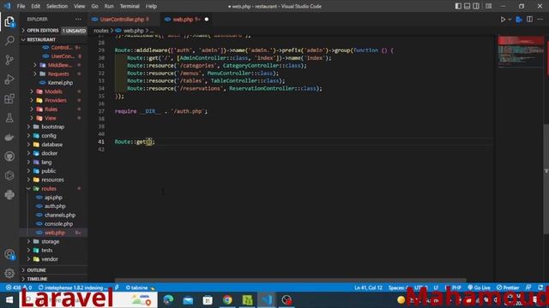
Task: Open console.php in the explorer
Action: tap(58, 224)
